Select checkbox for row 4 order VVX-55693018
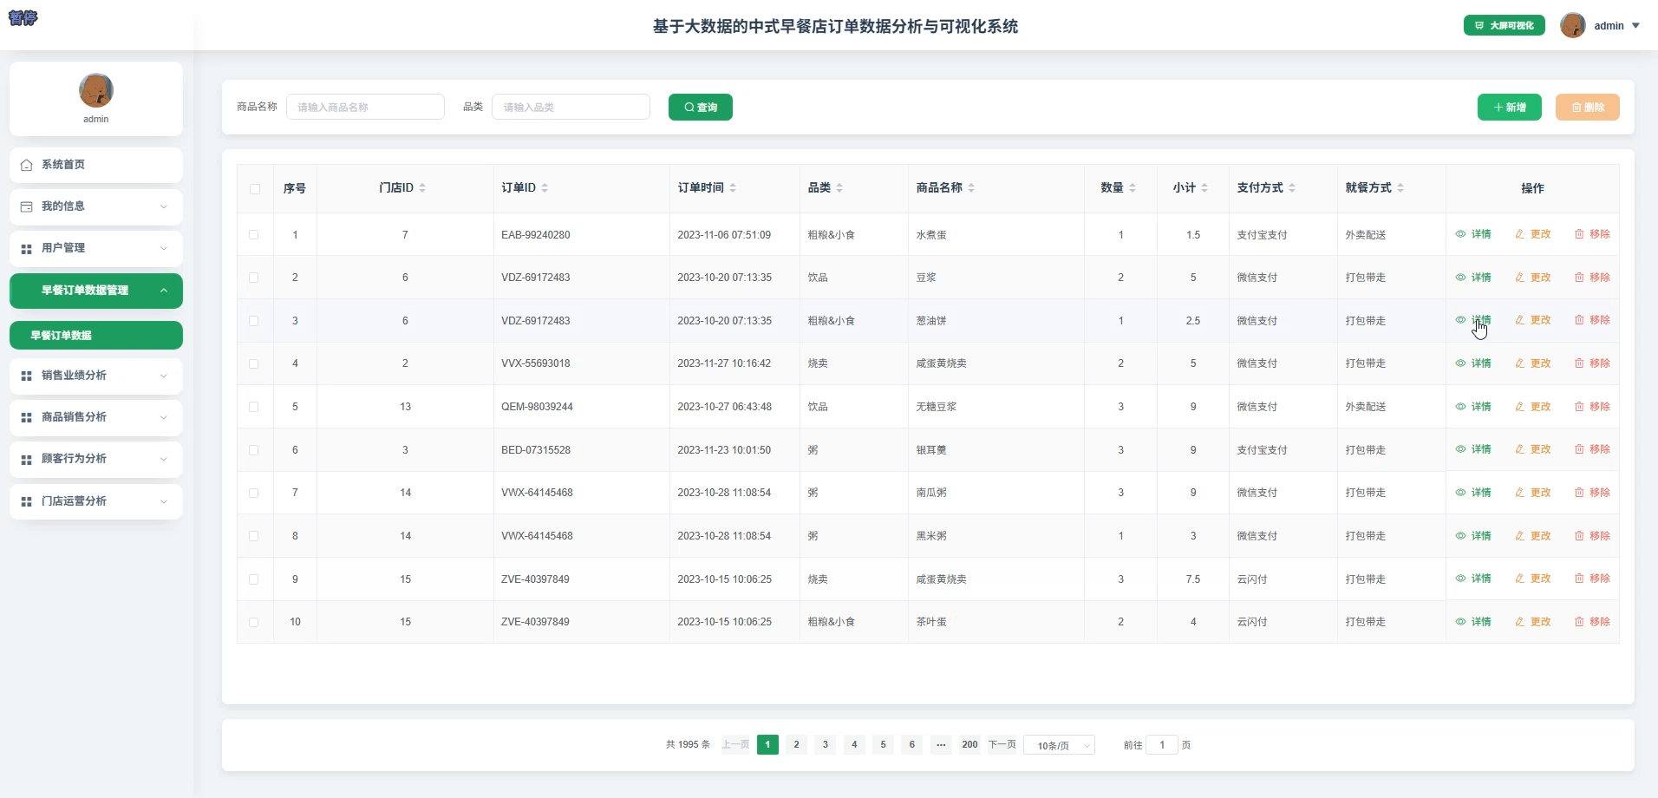 coord(254,364)
